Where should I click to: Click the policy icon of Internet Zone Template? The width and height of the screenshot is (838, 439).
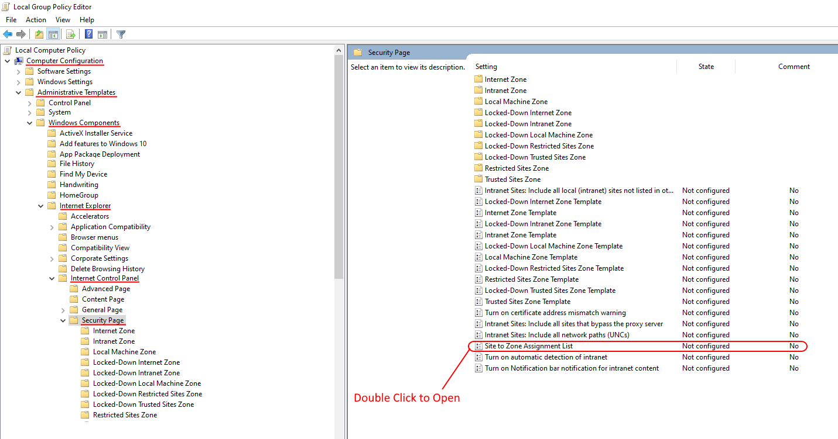478,213
